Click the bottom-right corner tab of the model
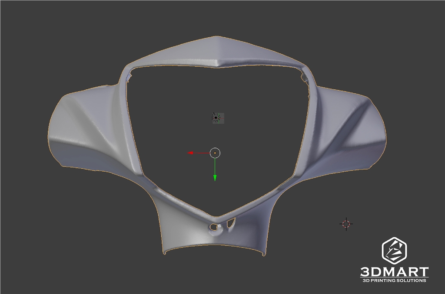The height and width of the screenshot is (294, 445). pyautogui.click(x=263, y=253)
